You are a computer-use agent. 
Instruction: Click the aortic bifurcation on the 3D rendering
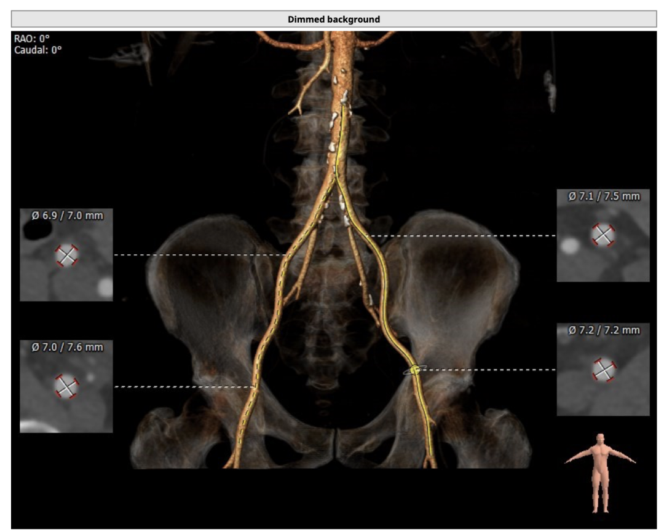(x=337, y=178)
